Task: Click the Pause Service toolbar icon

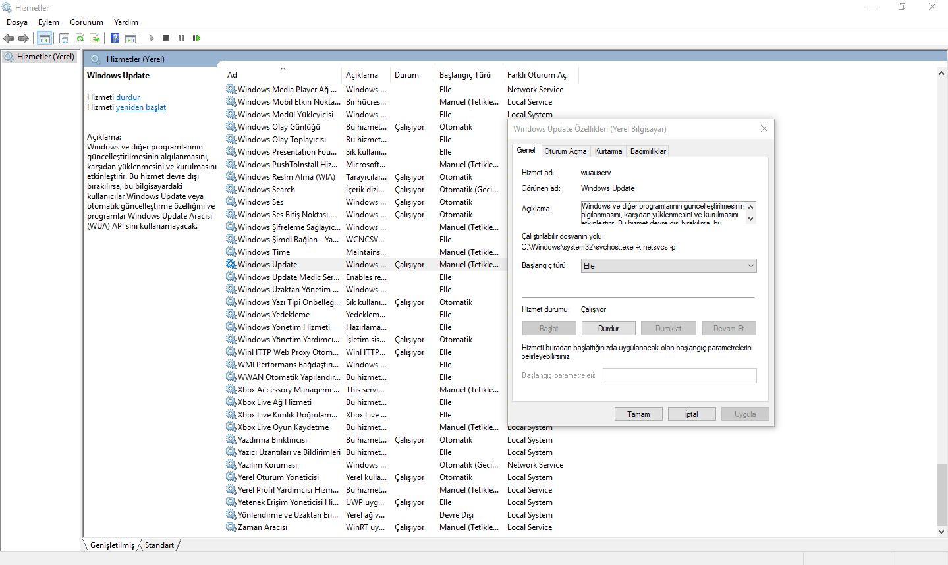Action: (x=181, y=38)
